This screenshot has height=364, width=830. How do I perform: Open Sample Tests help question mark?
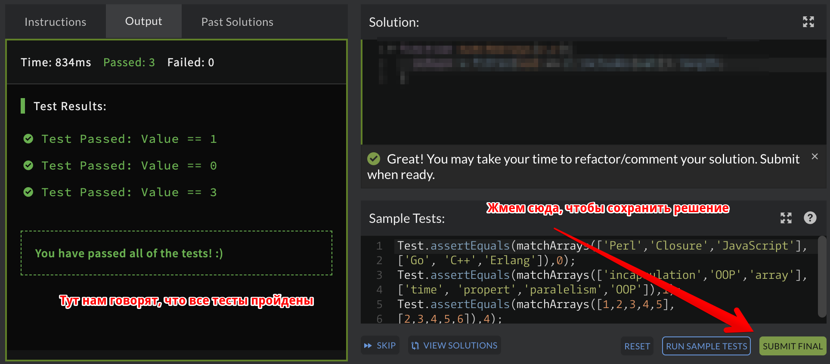click(x=810, y=218)
